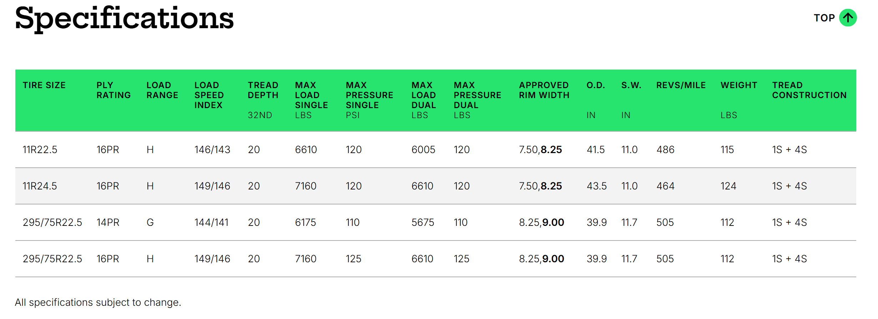
Task: Click the LOAD SPEED INDEX header
Action: coord(209,95)
